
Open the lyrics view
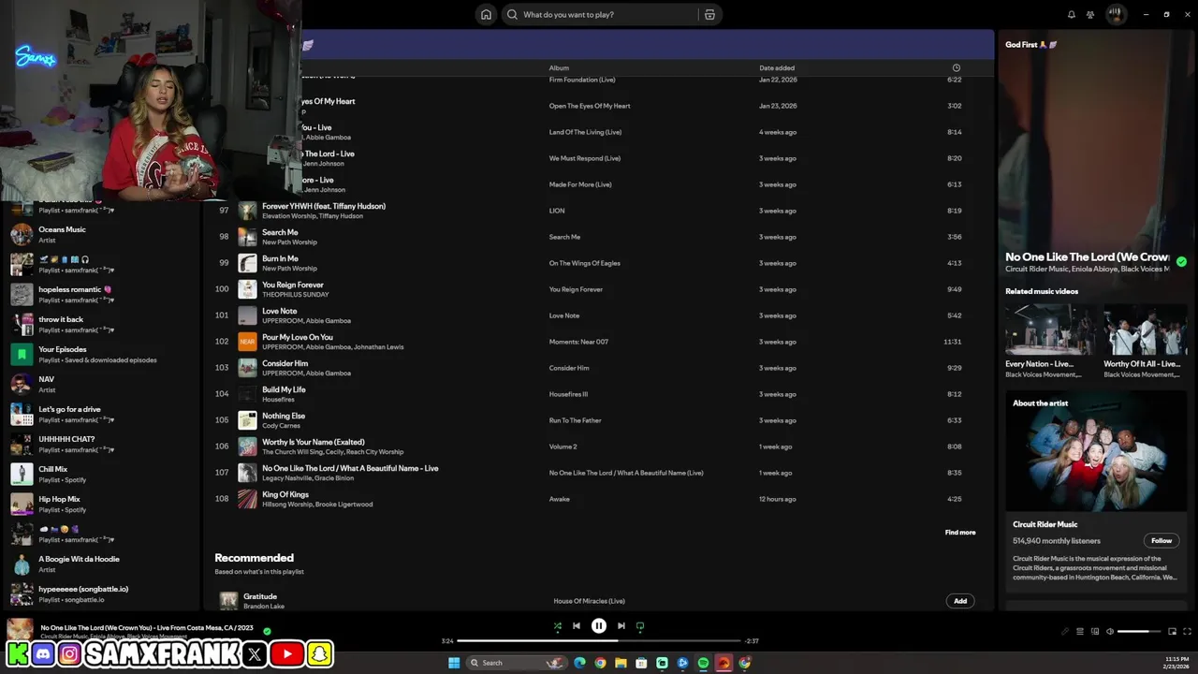pyautogui.click(x=1065, y=631)
